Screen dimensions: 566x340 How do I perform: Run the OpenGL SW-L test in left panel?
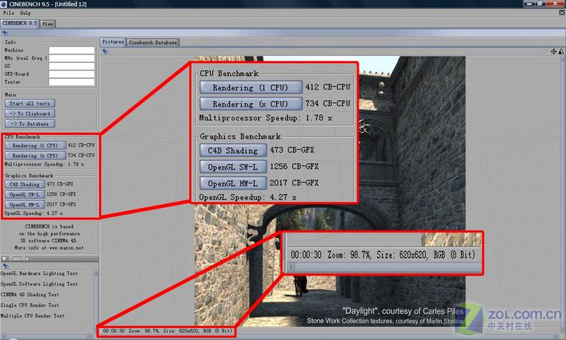[25, 194]
